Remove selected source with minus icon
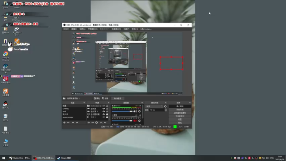 (93, 123)
